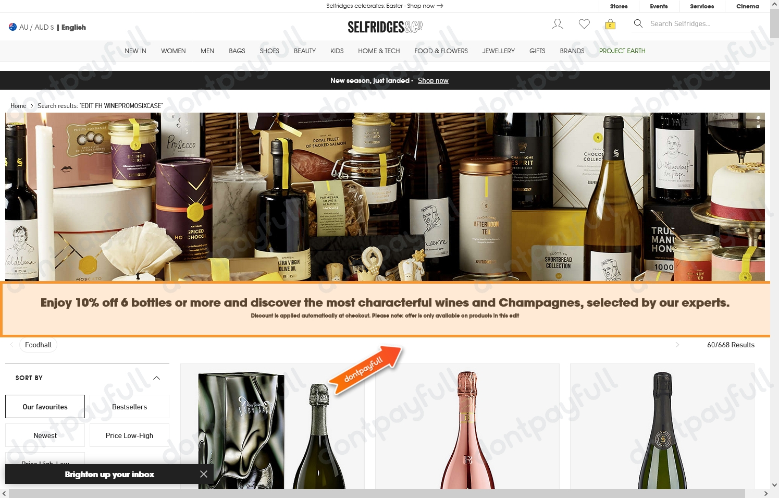Open the Project Earth menu
This screenshot has height=498, width=779.
point(622,51)
